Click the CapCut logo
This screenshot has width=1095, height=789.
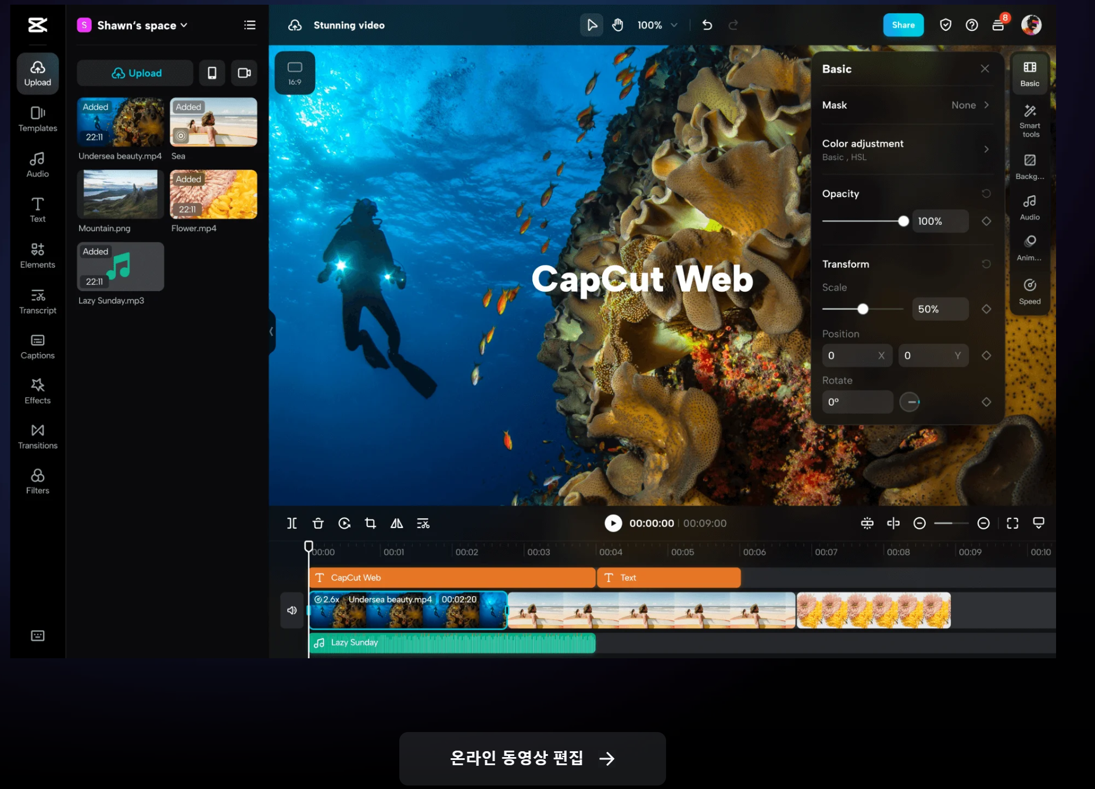coord(38,24)
